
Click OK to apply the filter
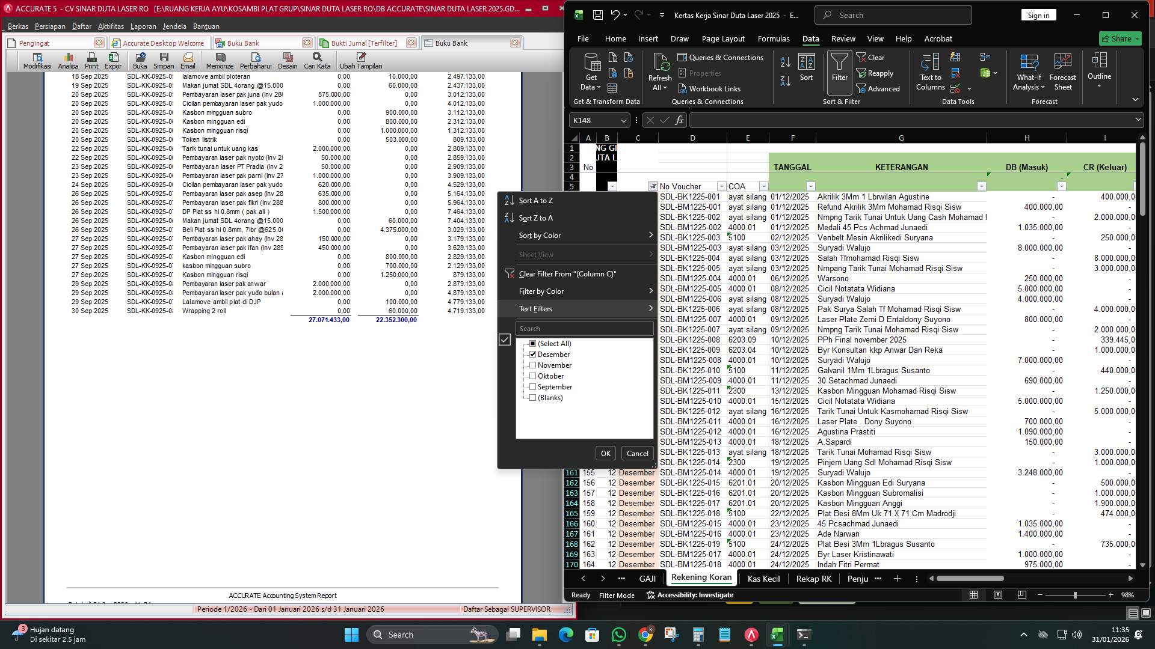point(605,453)
